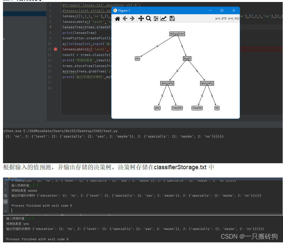The image size is (283, 243).
Task: Click the '输入预测的值1 2 2' console line
Action: click(x=25, y=185)
